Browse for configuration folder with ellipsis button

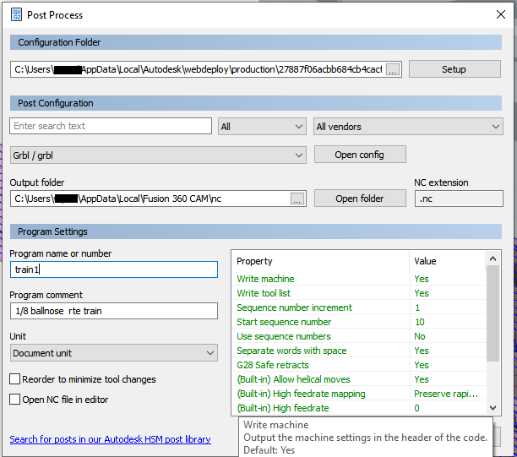pos(393,69)
